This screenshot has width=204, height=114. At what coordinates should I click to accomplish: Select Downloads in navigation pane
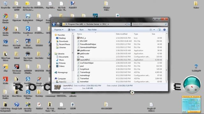62,41
